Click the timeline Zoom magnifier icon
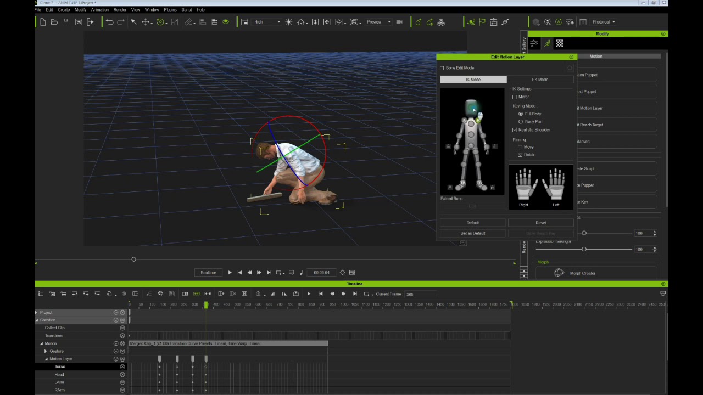Viewport: 703px width, 395px height. 258,294
